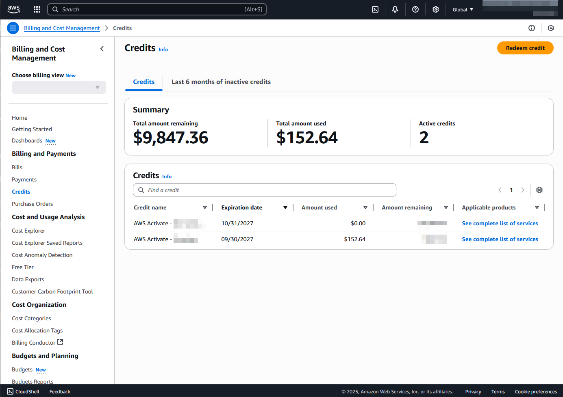The image size is (563, 397).
Task: Open Billing Conductor external link icon
Action: [x=60, y=342]
